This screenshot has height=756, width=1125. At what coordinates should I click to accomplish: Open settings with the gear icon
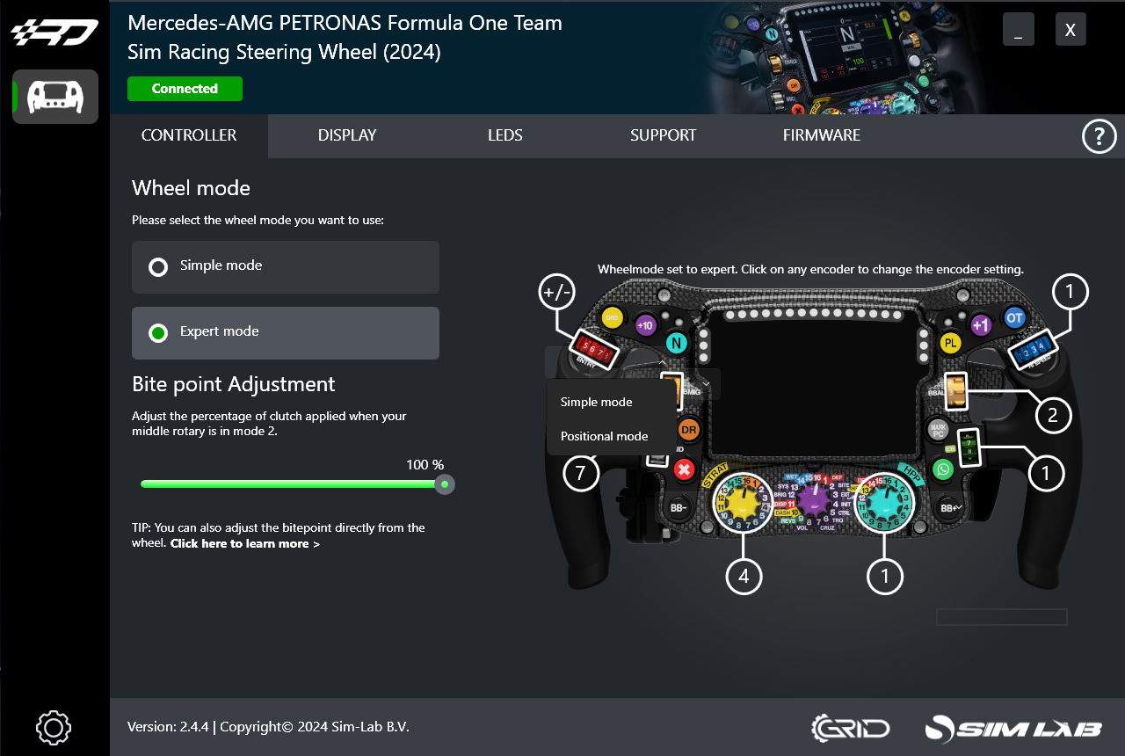54,728
